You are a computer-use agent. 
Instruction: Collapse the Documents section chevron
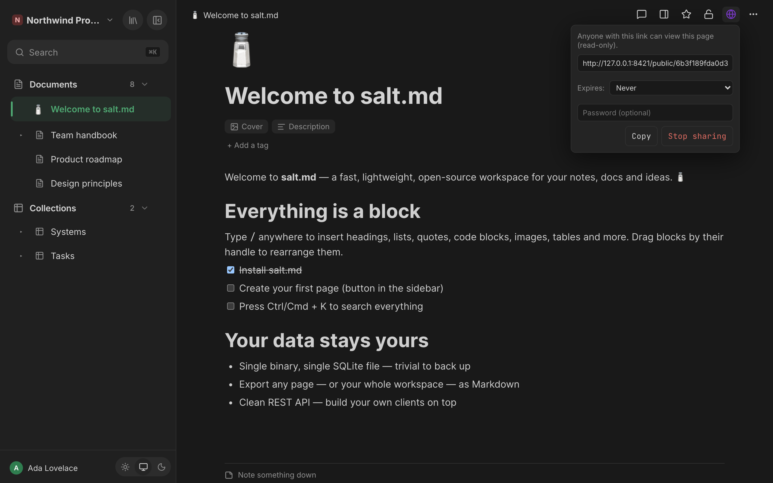tap(145, 84)
